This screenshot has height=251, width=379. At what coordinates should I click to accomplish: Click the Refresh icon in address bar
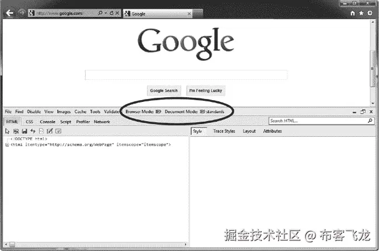pos(111,13)
